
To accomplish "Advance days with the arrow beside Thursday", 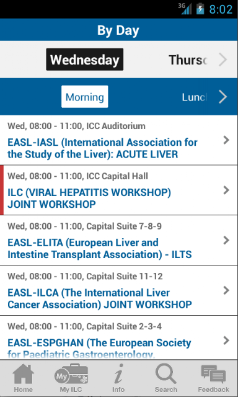I will (x=223, y=60).
